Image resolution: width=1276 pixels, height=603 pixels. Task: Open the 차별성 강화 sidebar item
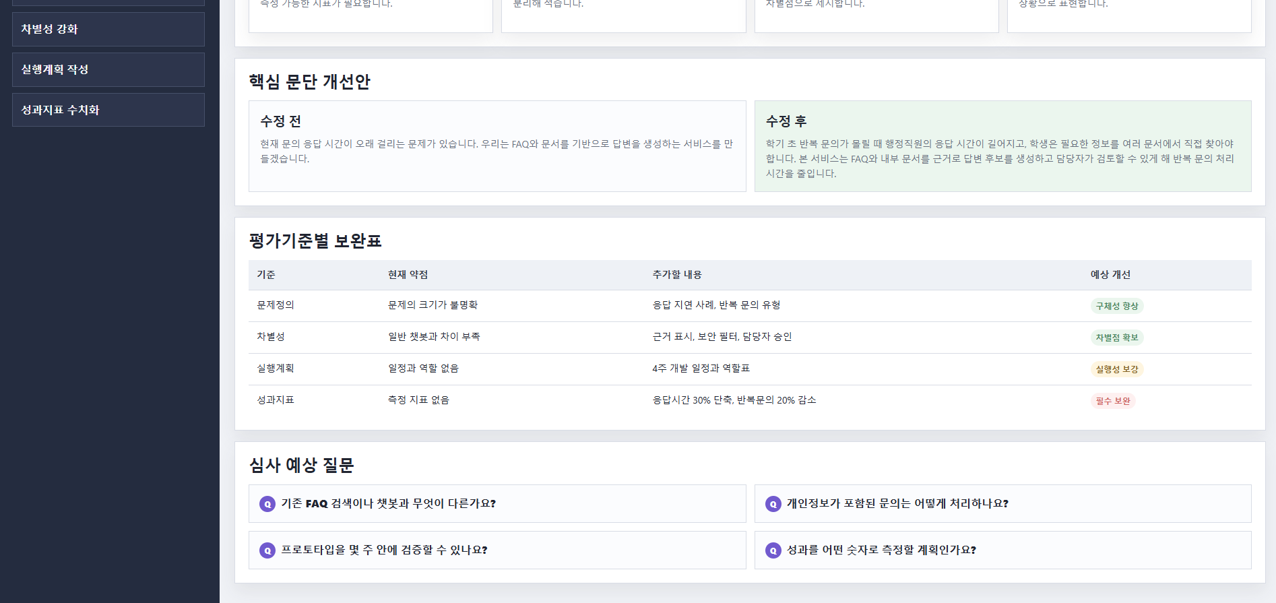108,29
